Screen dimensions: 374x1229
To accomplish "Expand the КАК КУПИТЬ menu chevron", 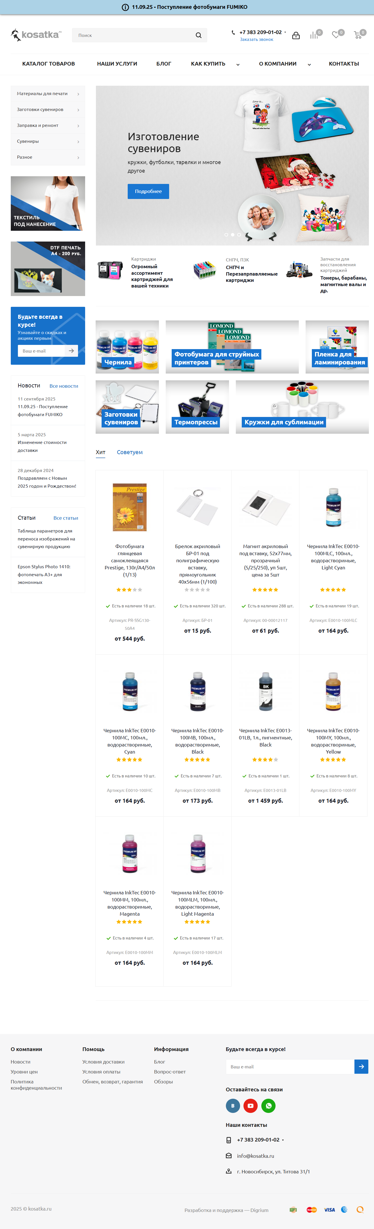I will pyautogui.click(x=238, y=64).
